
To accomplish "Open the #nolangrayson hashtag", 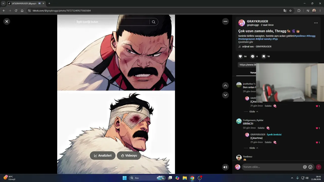I will click(x=247, y=39).
